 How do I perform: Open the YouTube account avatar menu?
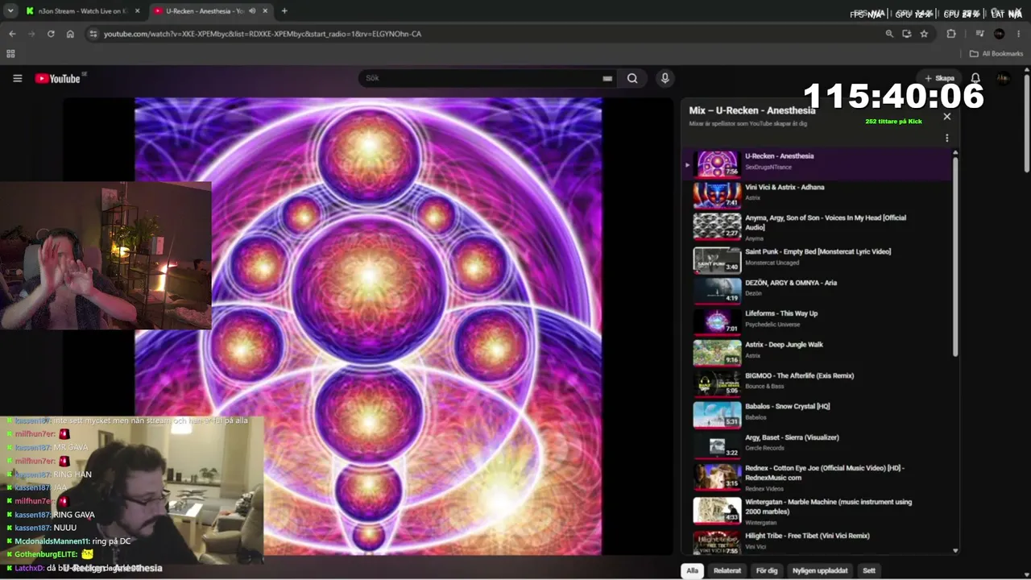tap(1003, 78)
